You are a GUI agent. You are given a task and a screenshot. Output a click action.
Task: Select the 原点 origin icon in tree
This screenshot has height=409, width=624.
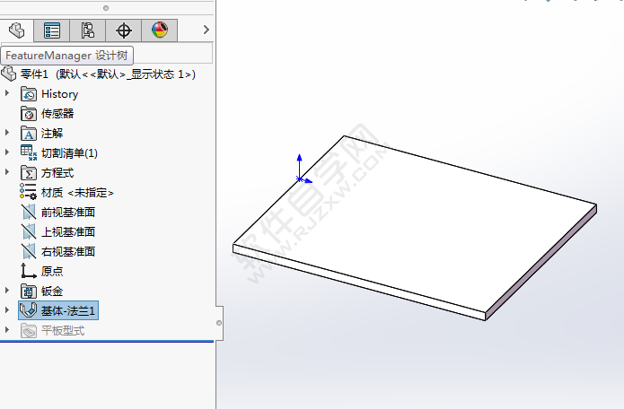29,271
